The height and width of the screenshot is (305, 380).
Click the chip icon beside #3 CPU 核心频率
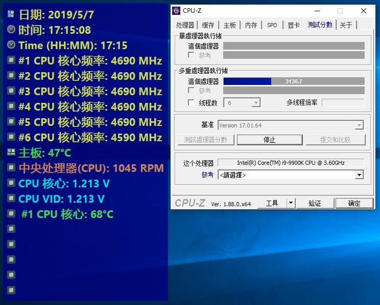click(11, 91)
